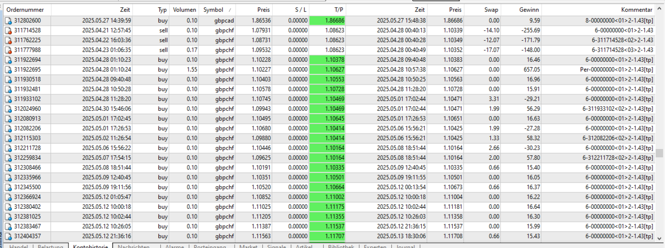The height and width of the screenshot is (248, 665).
Task: Click the comment Per-00000000<01>2-1.43[tp]
Action: tap(616, 70)
